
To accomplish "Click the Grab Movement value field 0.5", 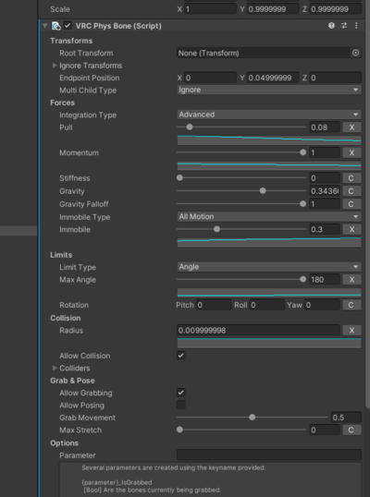I will tap(346, 418).
